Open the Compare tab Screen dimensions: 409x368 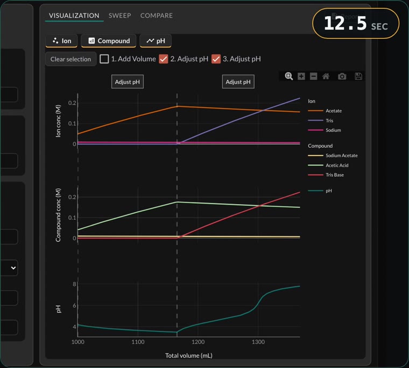click(157, 16)
